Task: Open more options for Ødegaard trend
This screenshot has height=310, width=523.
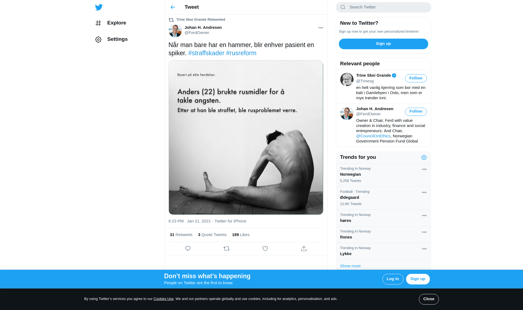Action: coord(424,193)
